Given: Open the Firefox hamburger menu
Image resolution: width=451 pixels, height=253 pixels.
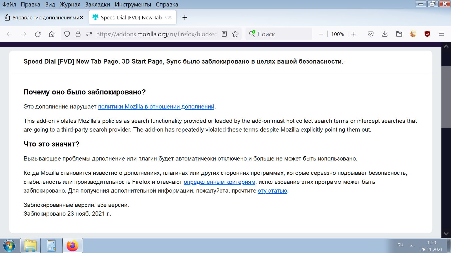Looking at the screenshot, I should pos(441,34).
